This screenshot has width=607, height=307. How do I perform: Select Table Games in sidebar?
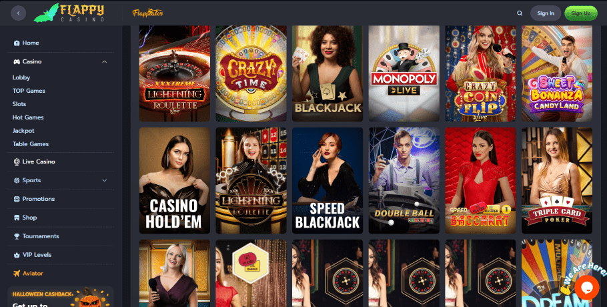pos(31,144)
